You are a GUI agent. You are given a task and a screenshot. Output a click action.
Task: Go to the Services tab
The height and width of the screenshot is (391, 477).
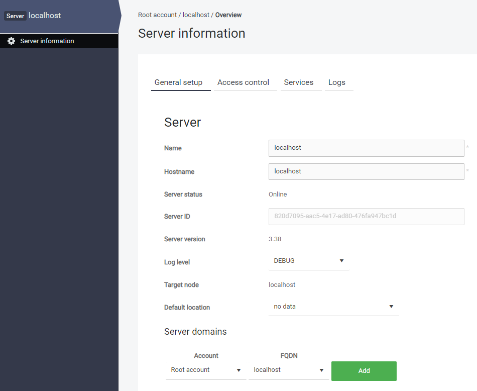click(x=298, y=82)
